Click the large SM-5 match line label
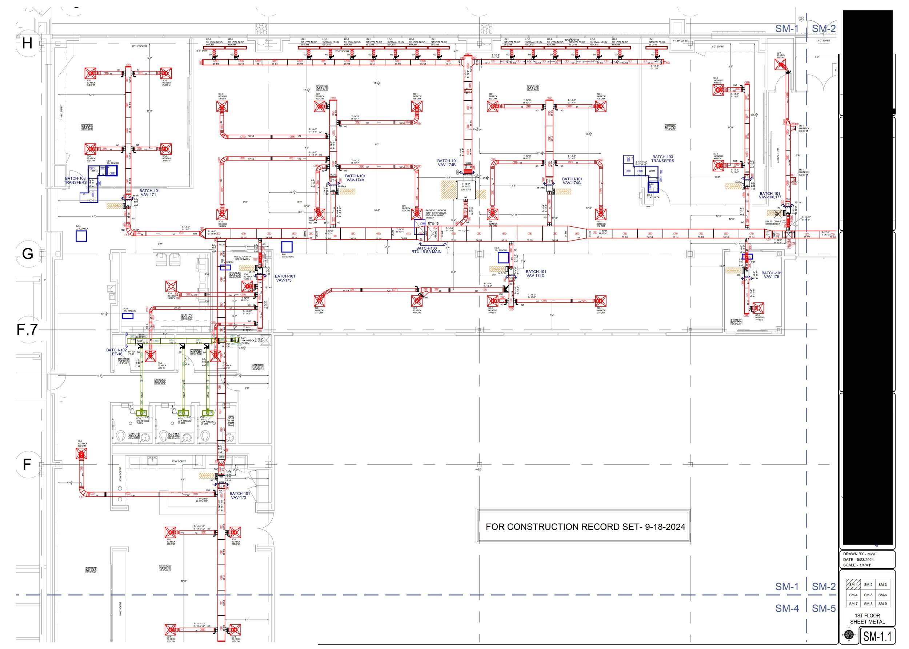Image resolution: width=909 pixels, height=649 pixels. (x=824, y=608)
